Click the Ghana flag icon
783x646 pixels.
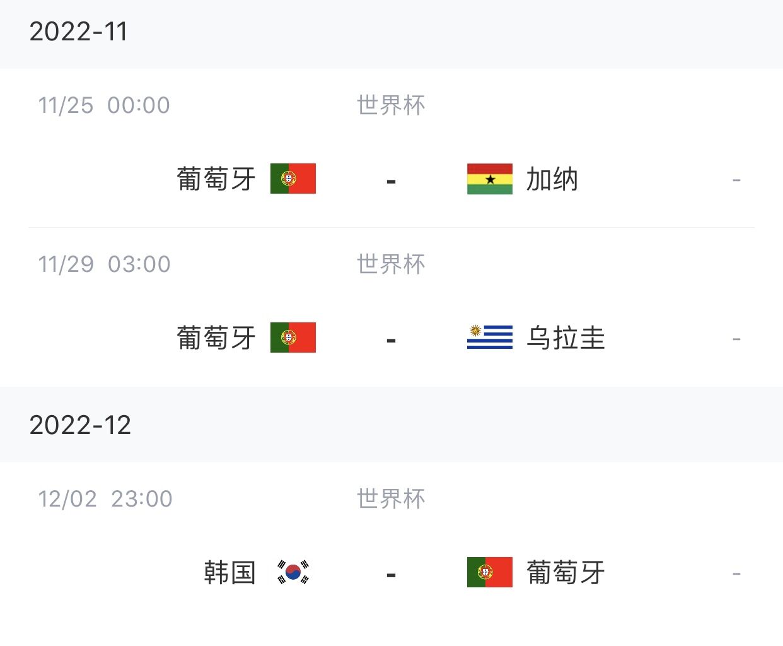[490, 179]
